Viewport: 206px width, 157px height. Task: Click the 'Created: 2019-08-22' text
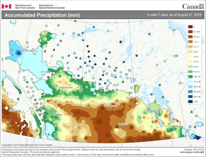pos(194,150)
